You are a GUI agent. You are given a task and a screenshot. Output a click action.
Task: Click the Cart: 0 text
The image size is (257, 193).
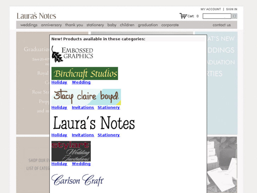pyautogui.click(x=193, y=16)
